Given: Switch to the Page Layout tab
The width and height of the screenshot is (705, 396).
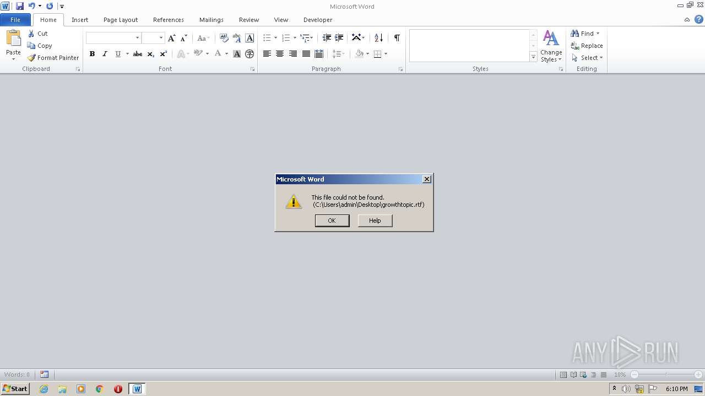Looking at the screenshot, I should click(x=121, y=20).
